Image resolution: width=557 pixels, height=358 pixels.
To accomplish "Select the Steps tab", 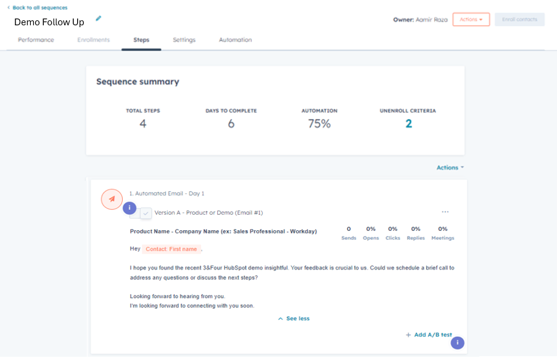I will [141, 40].
